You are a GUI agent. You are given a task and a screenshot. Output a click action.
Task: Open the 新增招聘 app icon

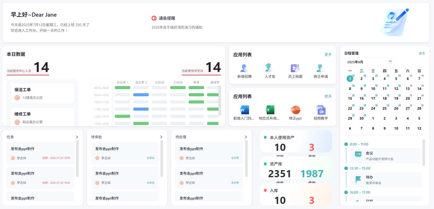pyautogui.click(x=244, y=68)
